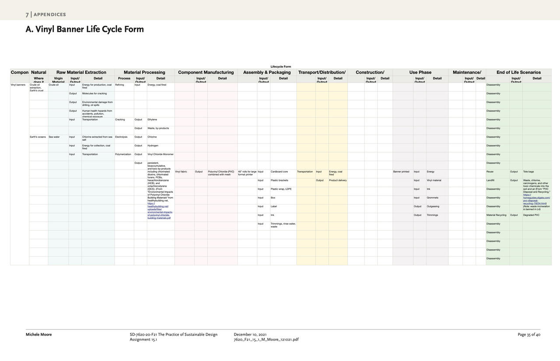
Task: Open the homeguides.sfgate.com PVC disposal link
Action: click(536, 199)
